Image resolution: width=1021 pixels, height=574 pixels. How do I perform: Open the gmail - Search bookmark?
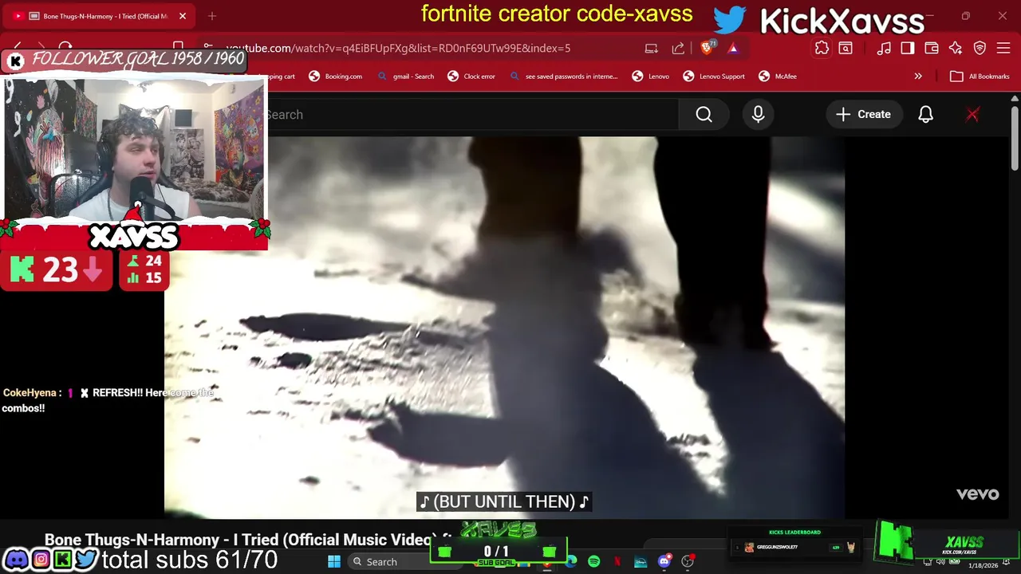(406, 77)
